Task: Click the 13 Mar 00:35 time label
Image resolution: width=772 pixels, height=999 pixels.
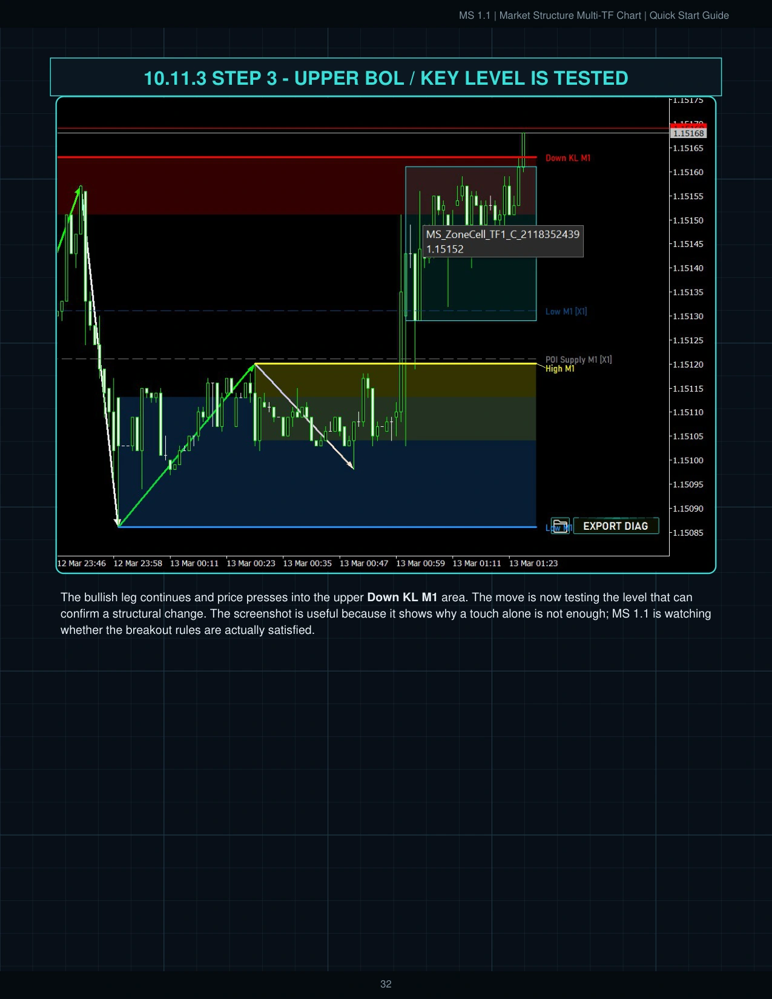Action: coord(307,563)
